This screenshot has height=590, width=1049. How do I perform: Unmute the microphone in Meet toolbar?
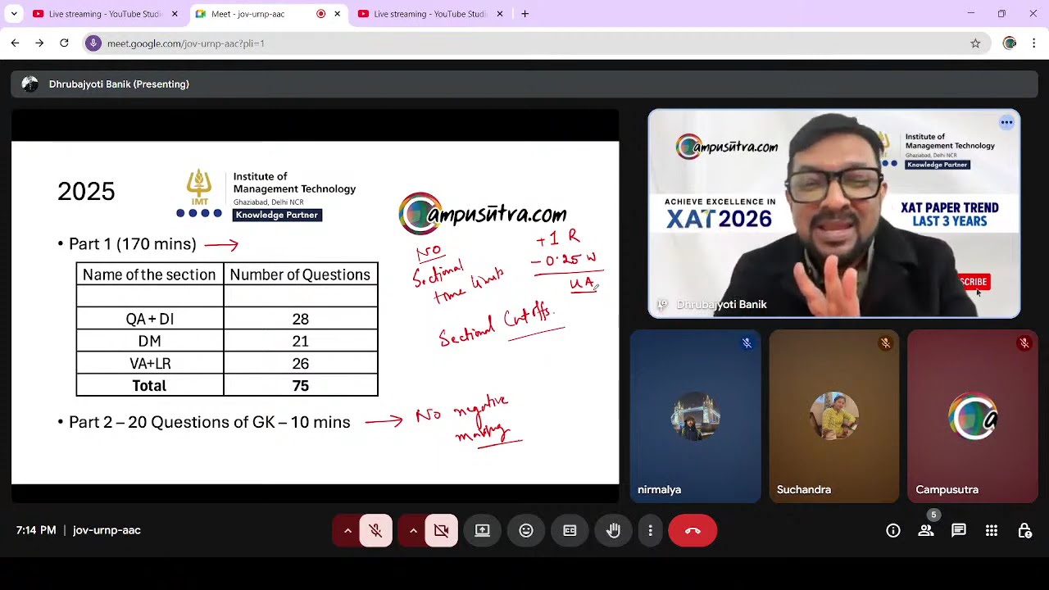[375, 530]
